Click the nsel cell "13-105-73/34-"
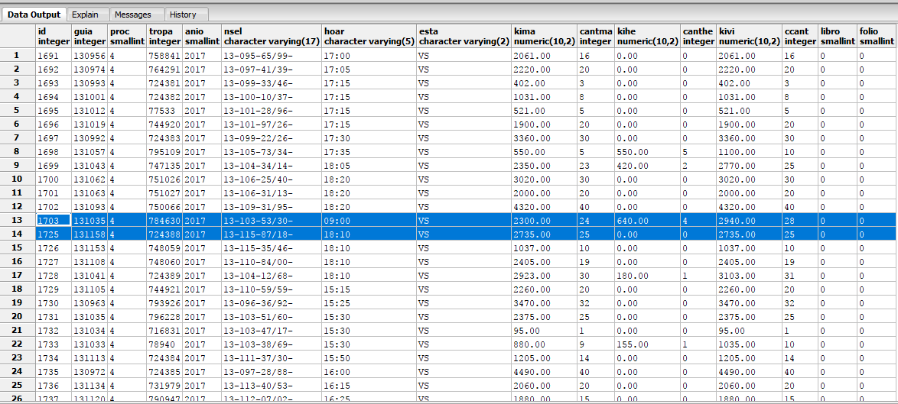The image size is (898, 404). pos(271,152)
